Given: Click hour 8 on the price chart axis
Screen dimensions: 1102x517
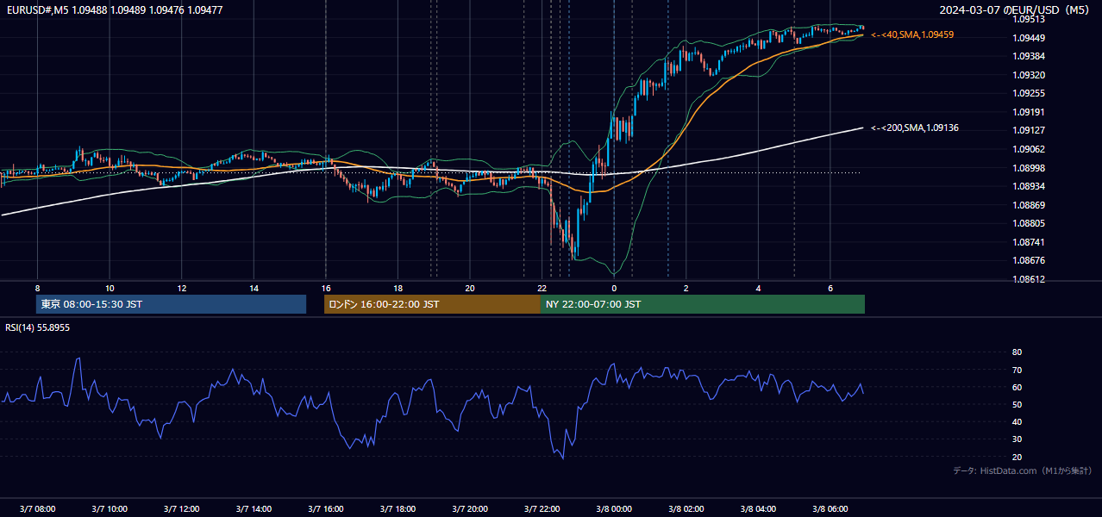Looking at the screenshot, I should click(37, 288).
